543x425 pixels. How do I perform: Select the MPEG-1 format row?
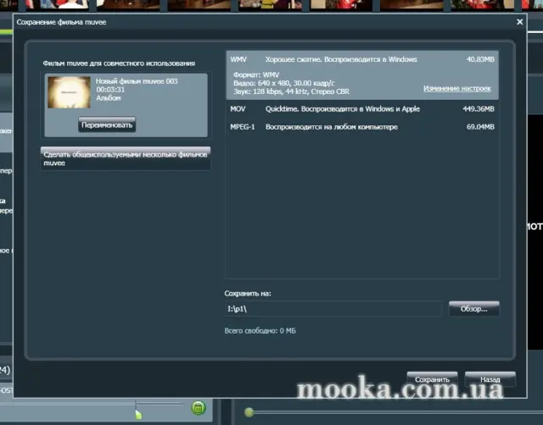click(362, 127)
